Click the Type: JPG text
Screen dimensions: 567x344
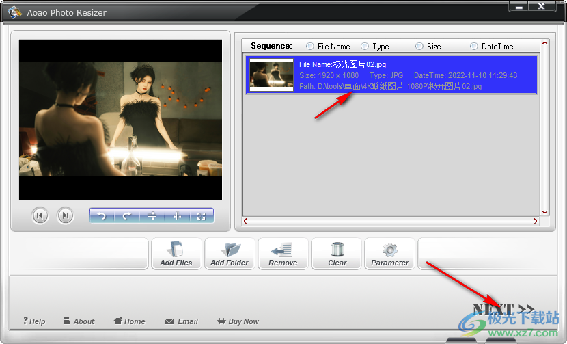pos(386,75)
